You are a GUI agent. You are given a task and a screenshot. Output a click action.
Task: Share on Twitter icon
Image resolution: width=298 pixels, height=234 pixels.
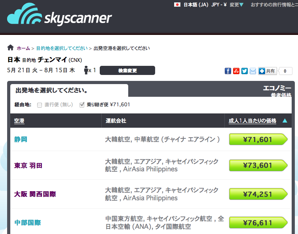tap(245, 71)
